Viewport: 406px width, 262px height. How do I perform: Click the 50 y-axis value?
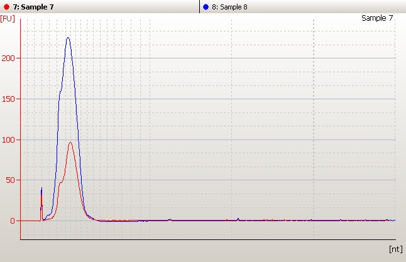point(10,180)
